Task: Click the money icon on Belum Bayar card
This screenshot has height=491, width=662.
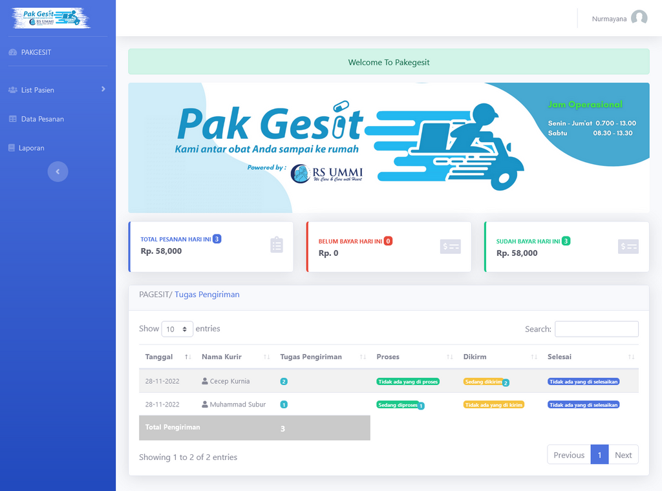Action: 451,246
